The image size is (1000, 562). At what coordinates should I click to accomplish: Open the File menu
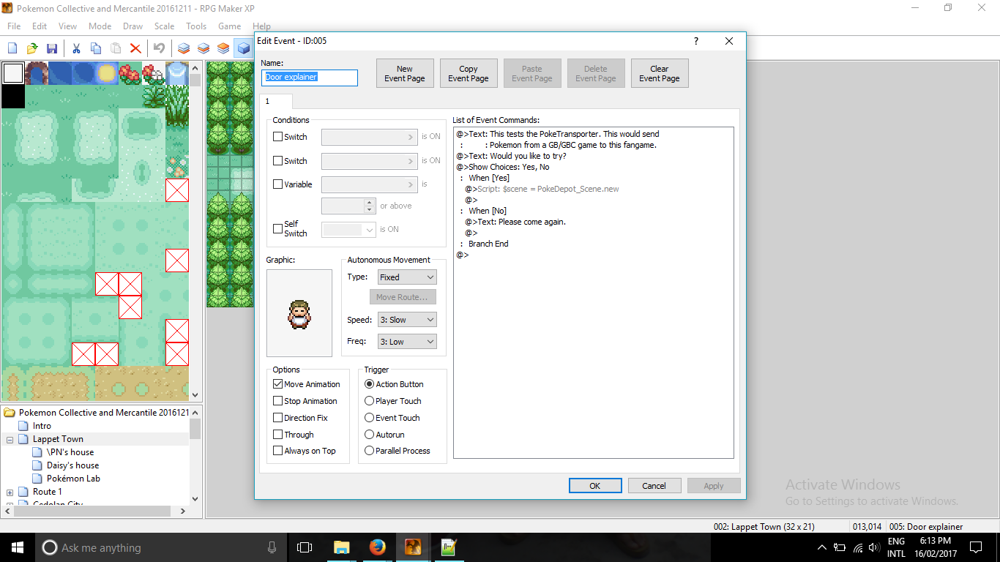coord(14,26)
